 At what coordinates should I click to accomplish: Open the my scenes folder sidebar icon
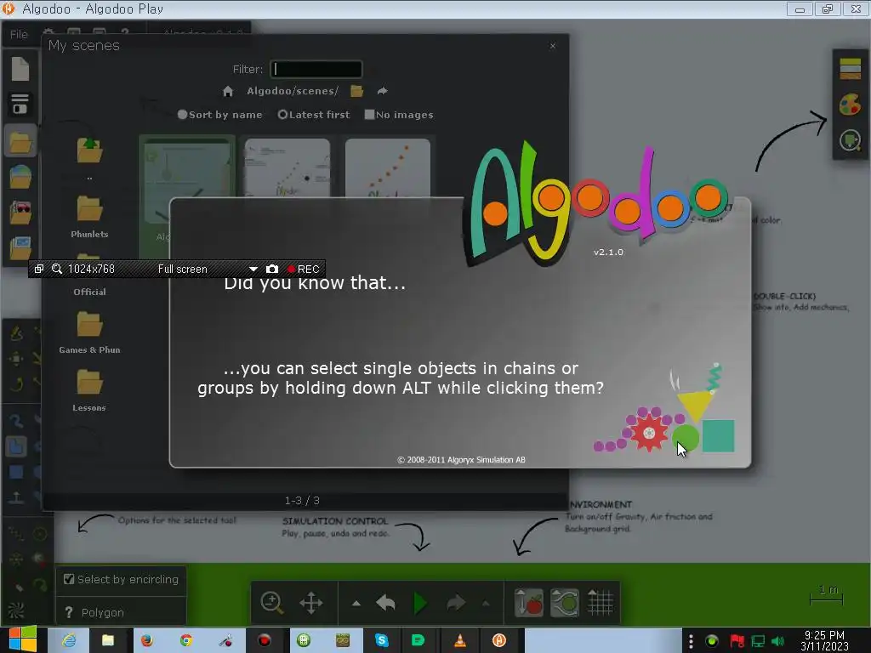pyautogui.click(x=20, y=141)
